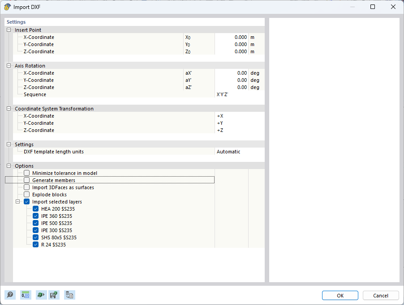Apply saved default settings via arrow icon
Screen dimensions: 404x305
[x=41, y=295]
